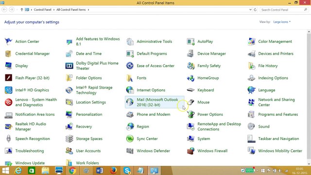
Task: Open the Indexing Options link
Action: 273,78
